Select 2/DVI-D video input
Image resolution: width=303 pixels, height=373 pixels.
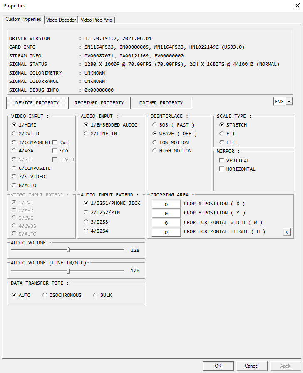point(15,134)
